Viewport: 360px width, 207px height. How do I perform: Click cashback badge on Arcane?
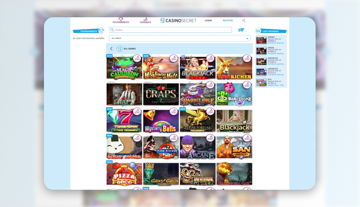point(210,138)
